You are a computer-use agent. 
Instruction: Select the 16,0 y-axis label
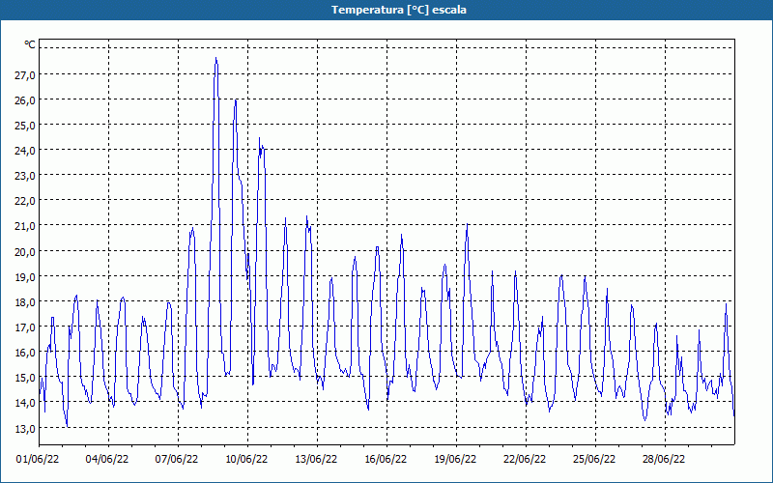coord(25,352)
